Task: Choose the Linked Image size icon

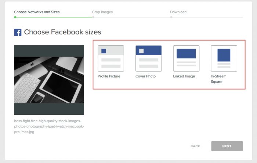Action: point(186,58)
